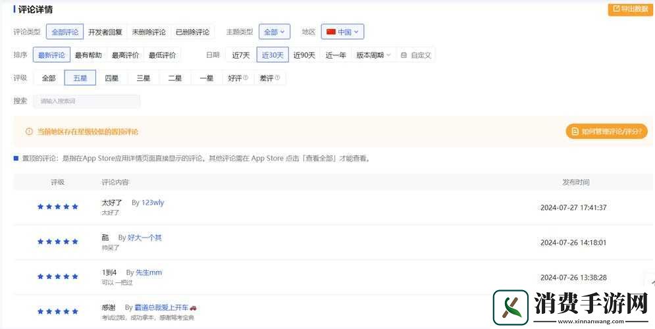Click the China flag icon
Viewport: 655px width, 329px height.
331,32
